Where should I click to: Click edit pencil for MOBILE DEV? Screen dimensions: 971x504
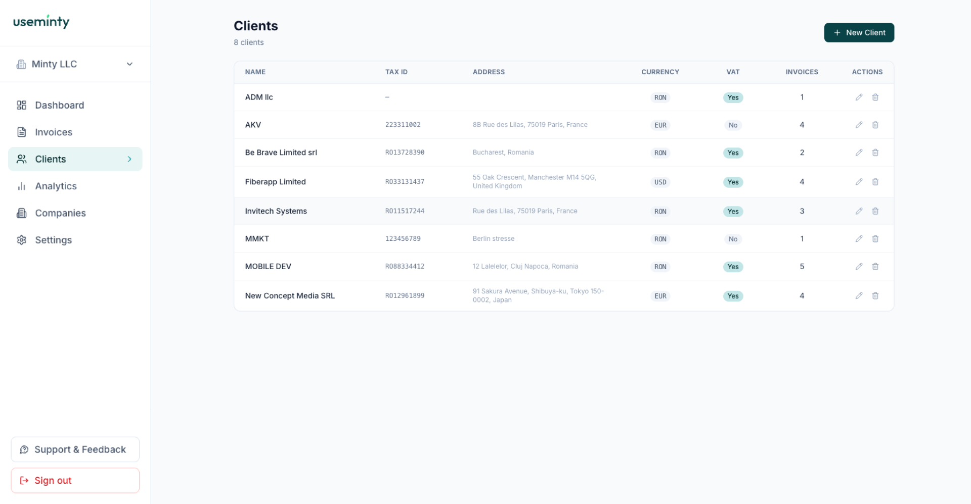tap(859, 267)
